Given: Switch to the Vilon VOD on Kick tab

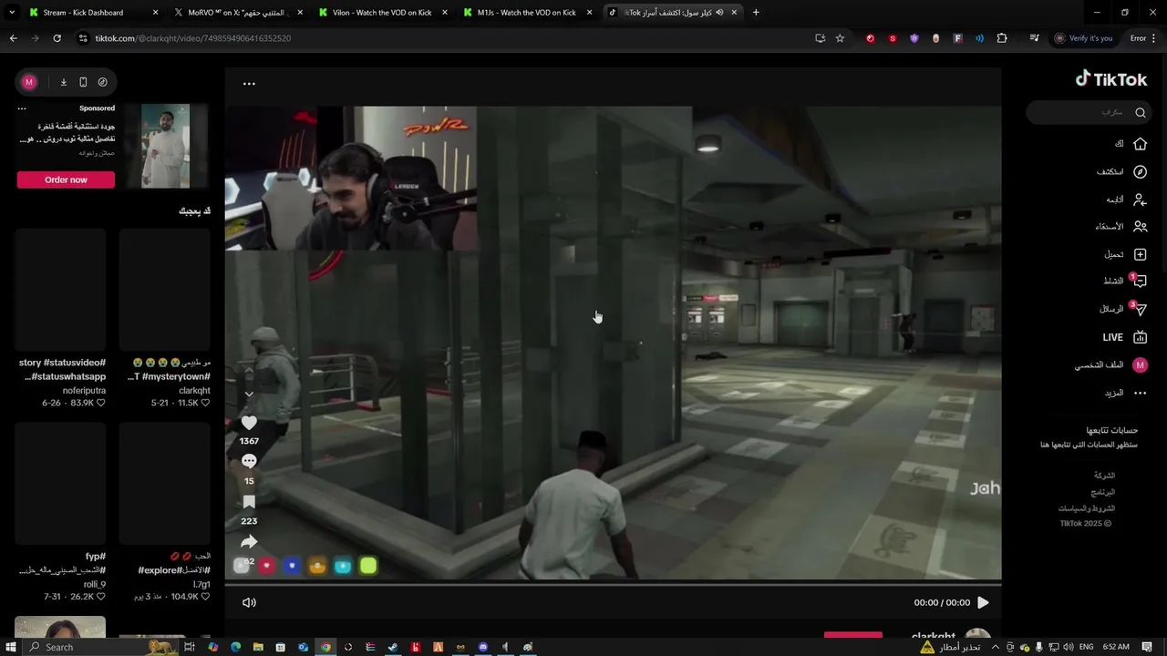Looking at the screenshot, I should coord(382,13).
